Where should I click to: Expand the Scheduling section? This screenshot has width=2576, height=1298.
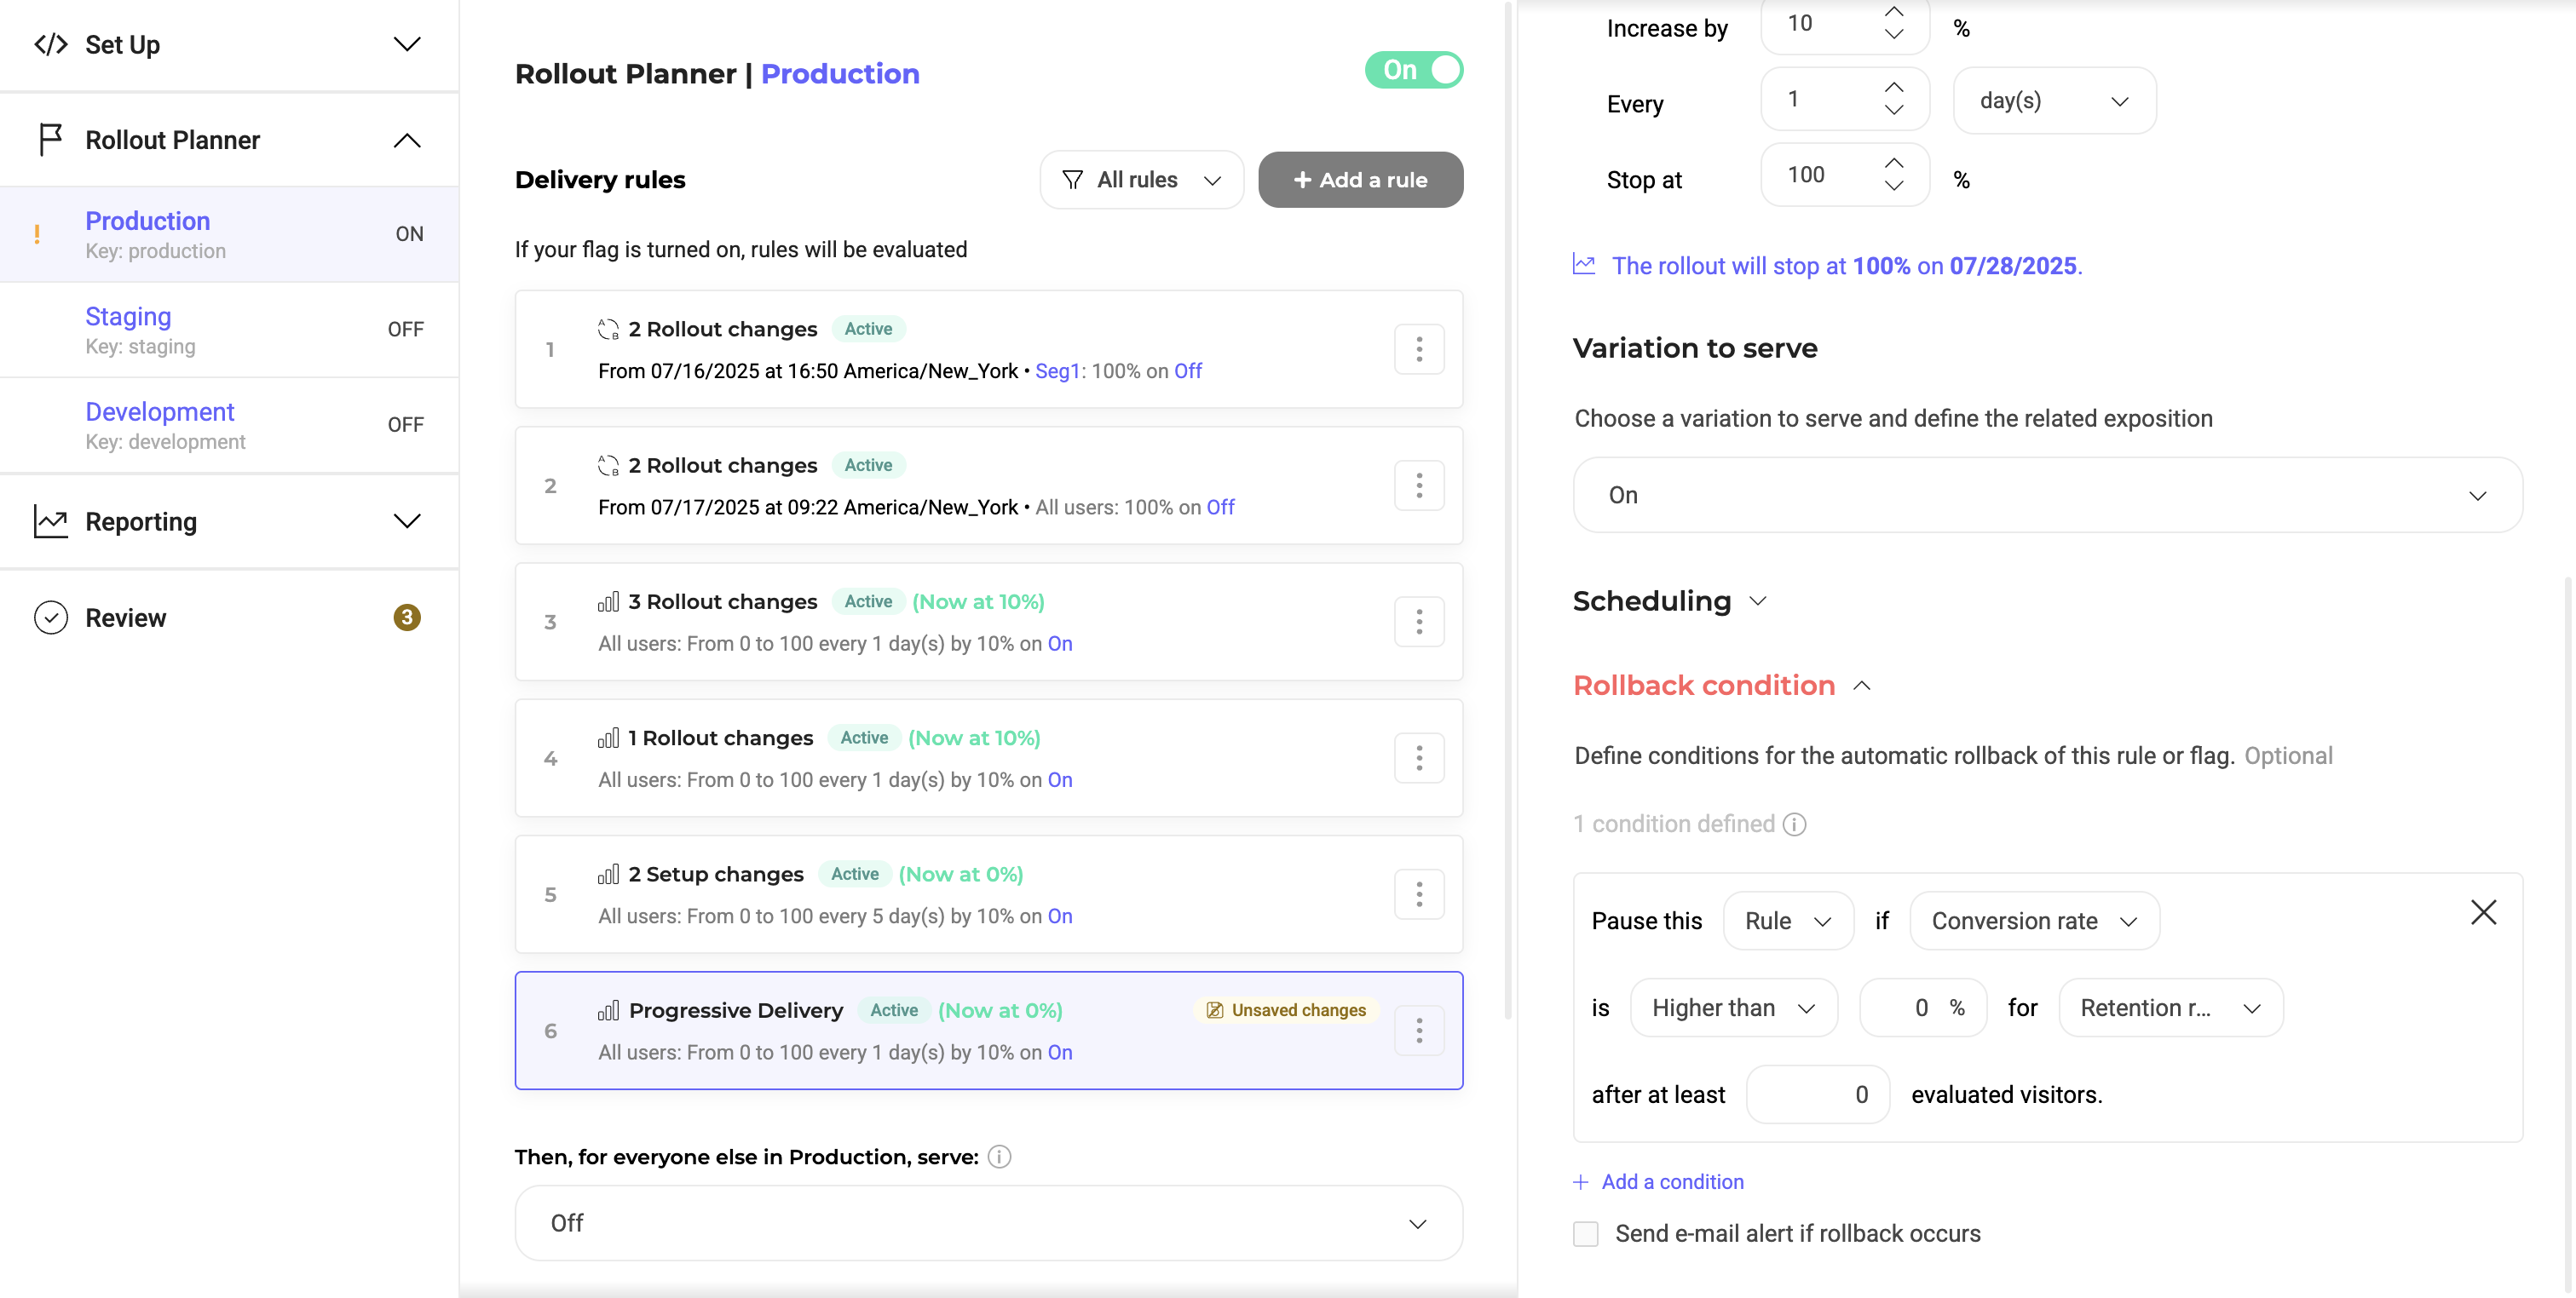point(1758,600)
